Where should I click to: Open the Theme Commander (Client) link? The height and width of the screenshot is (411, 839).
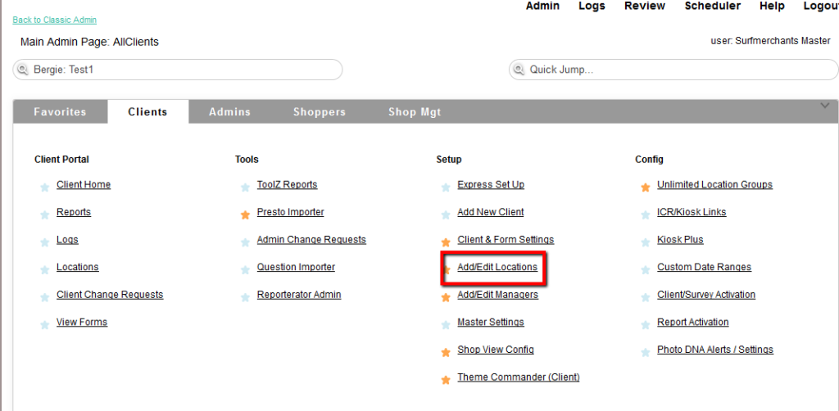(518, 377)
